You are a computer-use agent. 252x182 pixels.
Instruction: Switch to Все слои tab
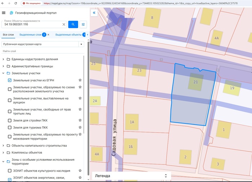pyautogui.click(x=8, y=35)
